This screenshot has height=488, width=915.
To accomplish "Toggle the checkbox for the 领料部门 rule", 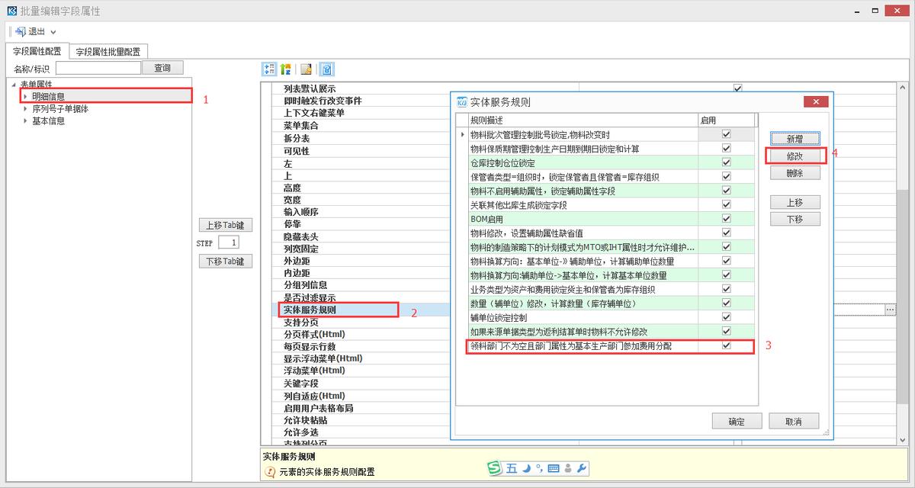I will 725,346.
